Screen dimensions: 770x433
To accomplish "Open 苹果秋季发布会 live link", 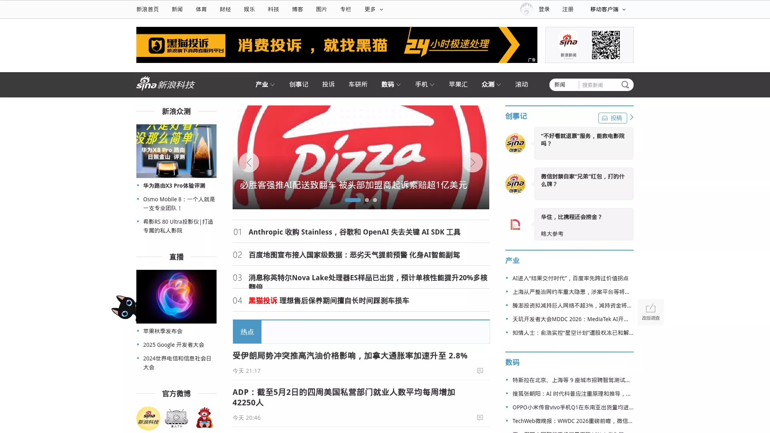I will point(163,331).
